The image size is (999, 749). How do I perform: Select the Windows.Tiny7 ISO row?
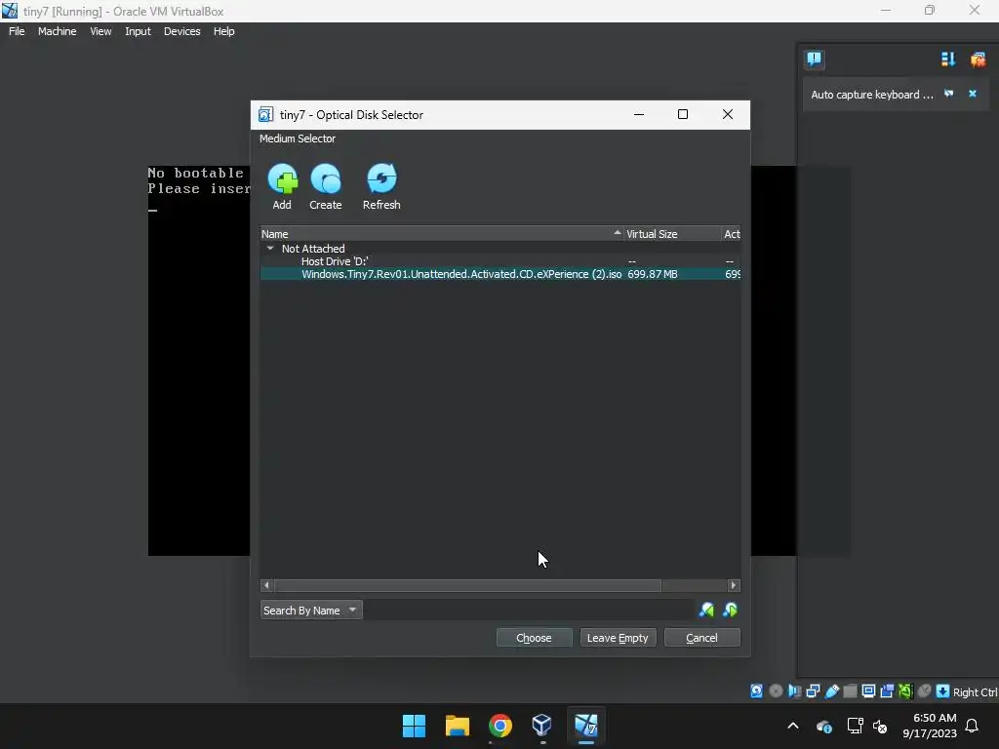(x=500, y=274)
